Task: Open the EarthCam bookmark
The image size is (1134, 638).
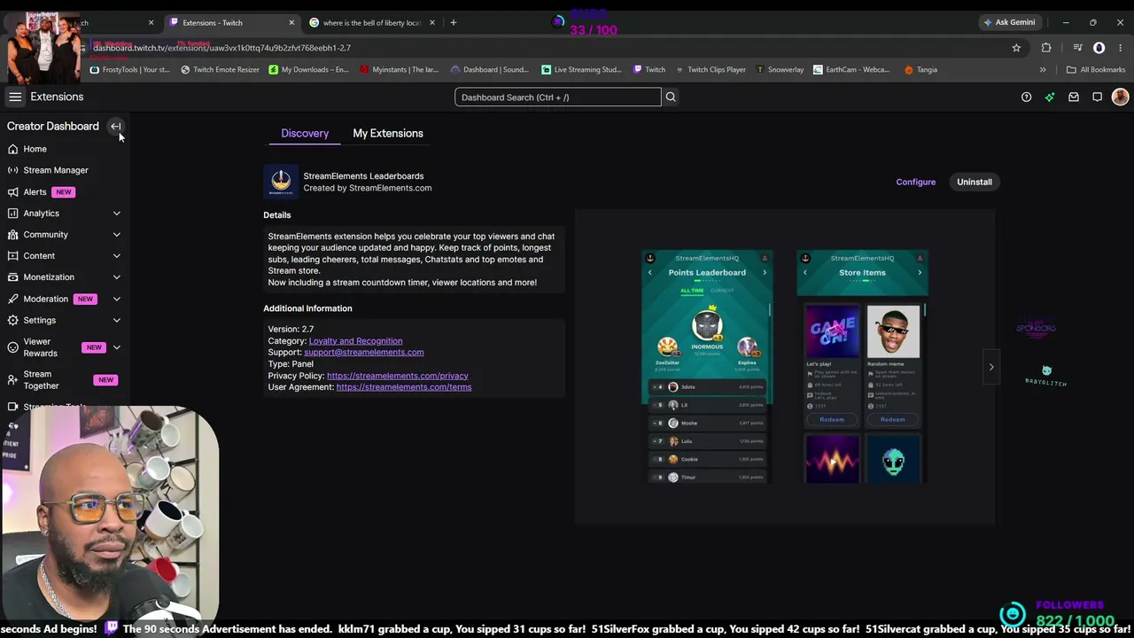Action: tap(851, 69)
